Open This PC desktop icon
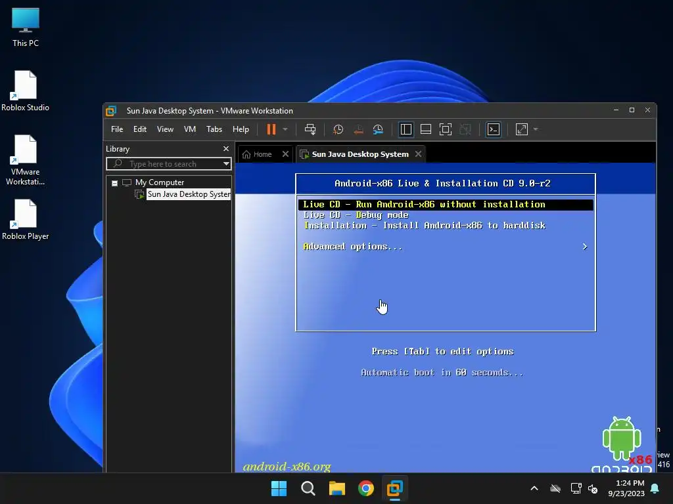The height and width of the screenshot is (504, 673). [x=26, y=28]
